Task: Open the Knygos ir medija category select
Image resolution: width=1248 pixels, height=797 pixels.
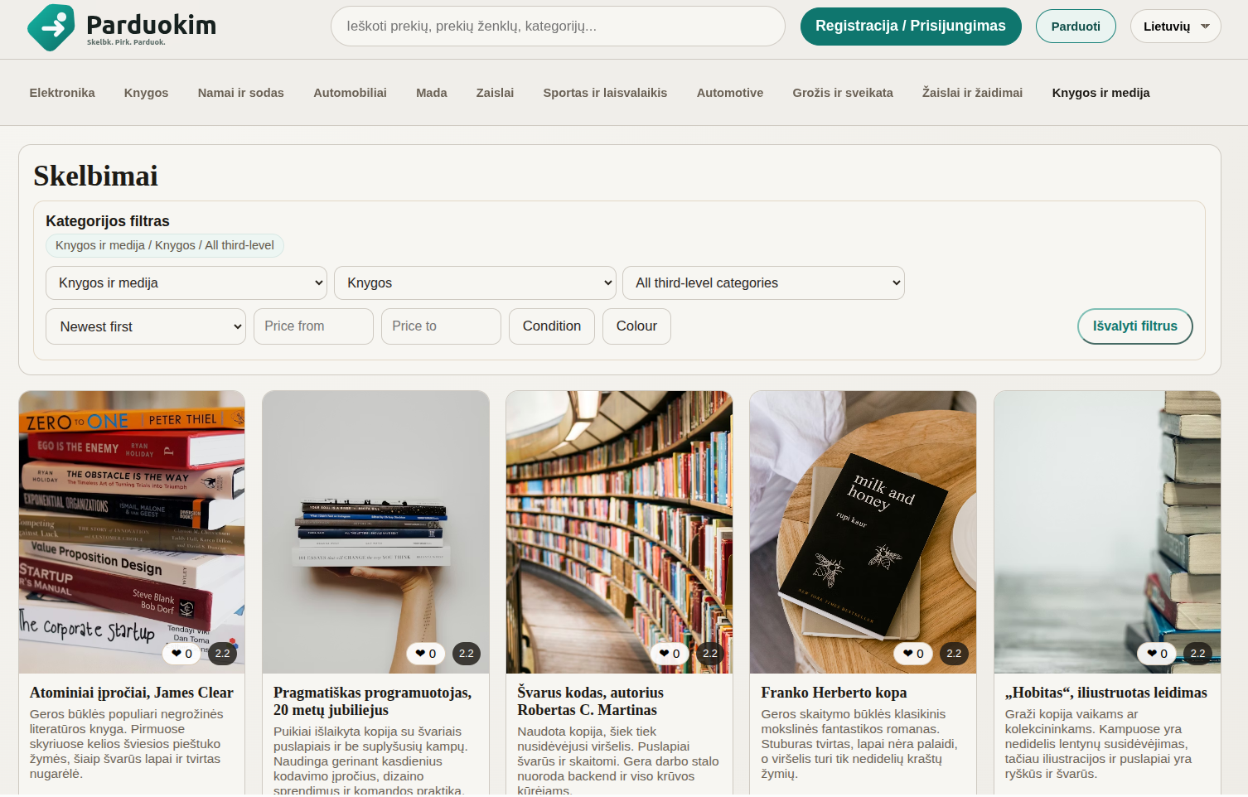Action: click(x=186, y=283)
